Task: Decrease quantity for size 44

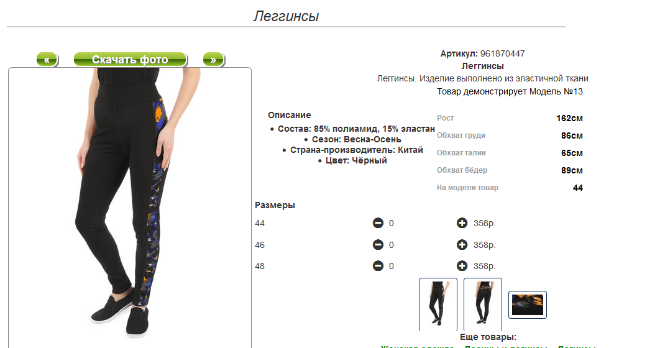Action: pos(378,223)
